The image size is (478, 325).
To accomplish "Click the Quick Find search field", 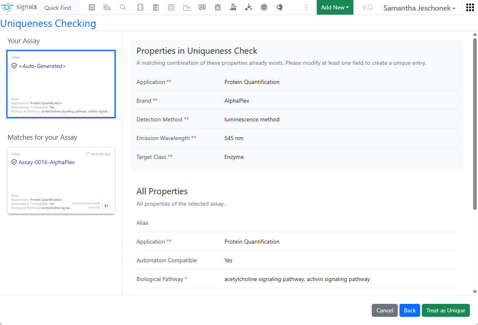I will tap(59, 8).
